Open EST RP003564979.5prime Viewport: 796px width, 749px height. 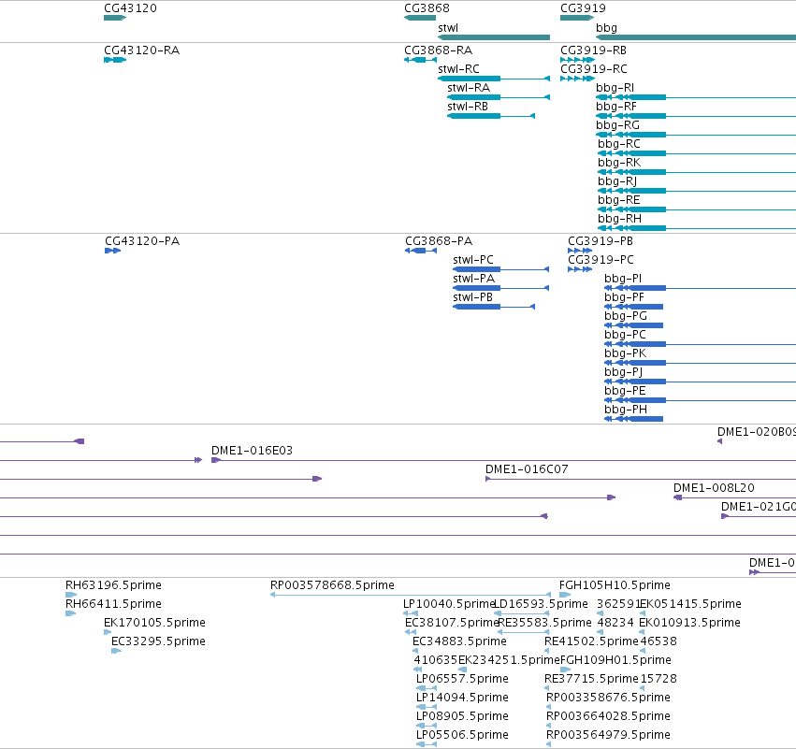coord(608,736)
